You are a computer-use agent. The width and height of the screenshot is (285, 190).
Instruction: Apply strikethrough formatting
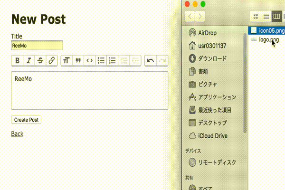coord(40,60)
